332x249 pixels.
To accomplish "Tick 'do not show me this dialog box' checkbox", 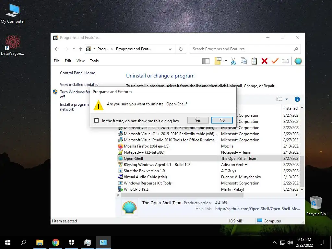I will pyautogui.click(x=96, y=121).
